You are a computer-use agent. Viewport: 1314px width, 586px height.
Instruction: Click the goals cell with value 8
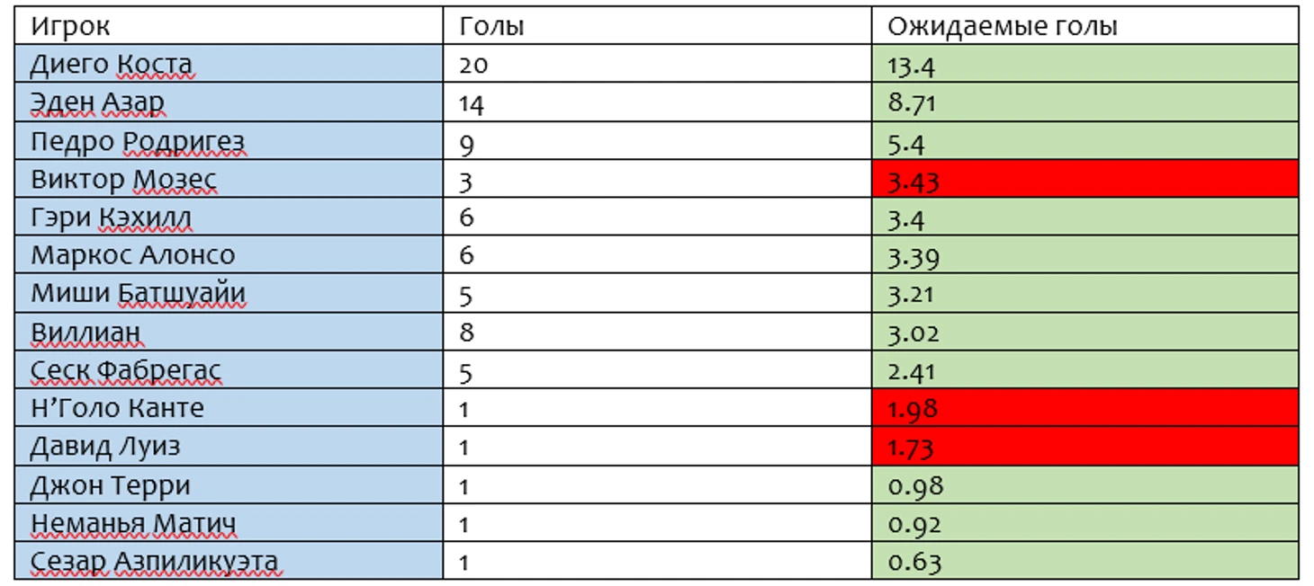656,333
